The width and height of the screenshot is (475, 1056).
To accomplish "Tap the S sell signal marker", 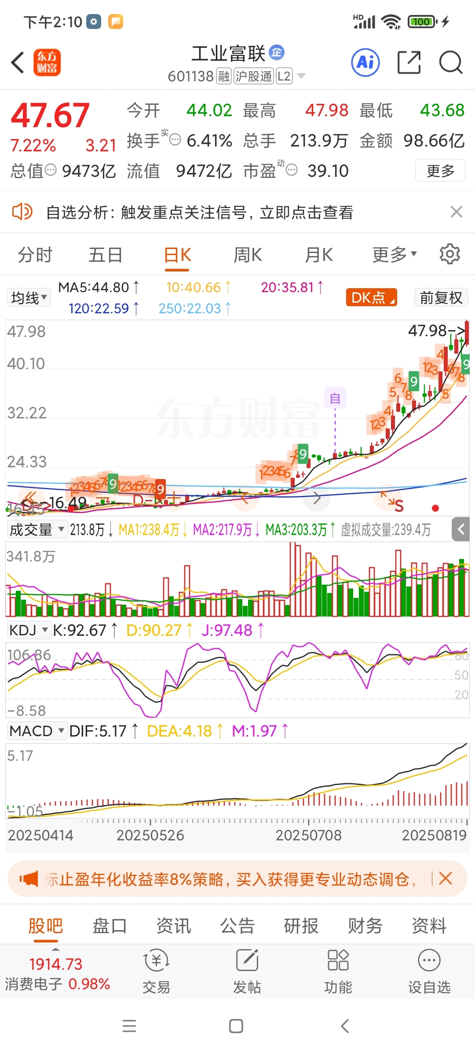I will [x=399, y=506].
